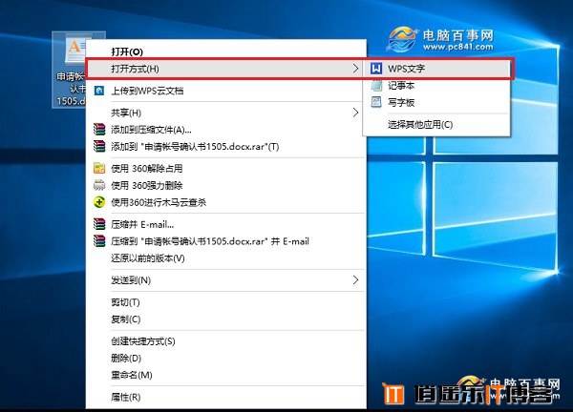The width and height of the screenshot is (573, 412).
Task: Choose 剪切(T) from the menu
Action: click(225, 302)
